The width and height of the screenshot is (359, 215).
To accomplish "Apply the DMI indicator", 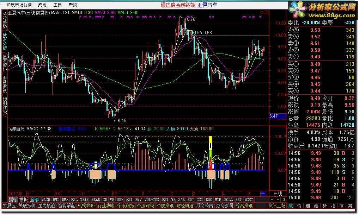I will 56,200.
